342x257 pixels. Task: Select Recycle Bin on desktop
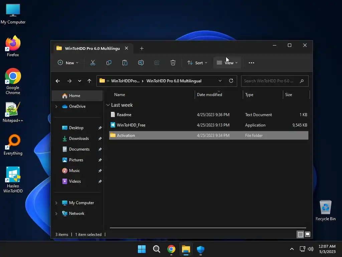tap(325, 210)
